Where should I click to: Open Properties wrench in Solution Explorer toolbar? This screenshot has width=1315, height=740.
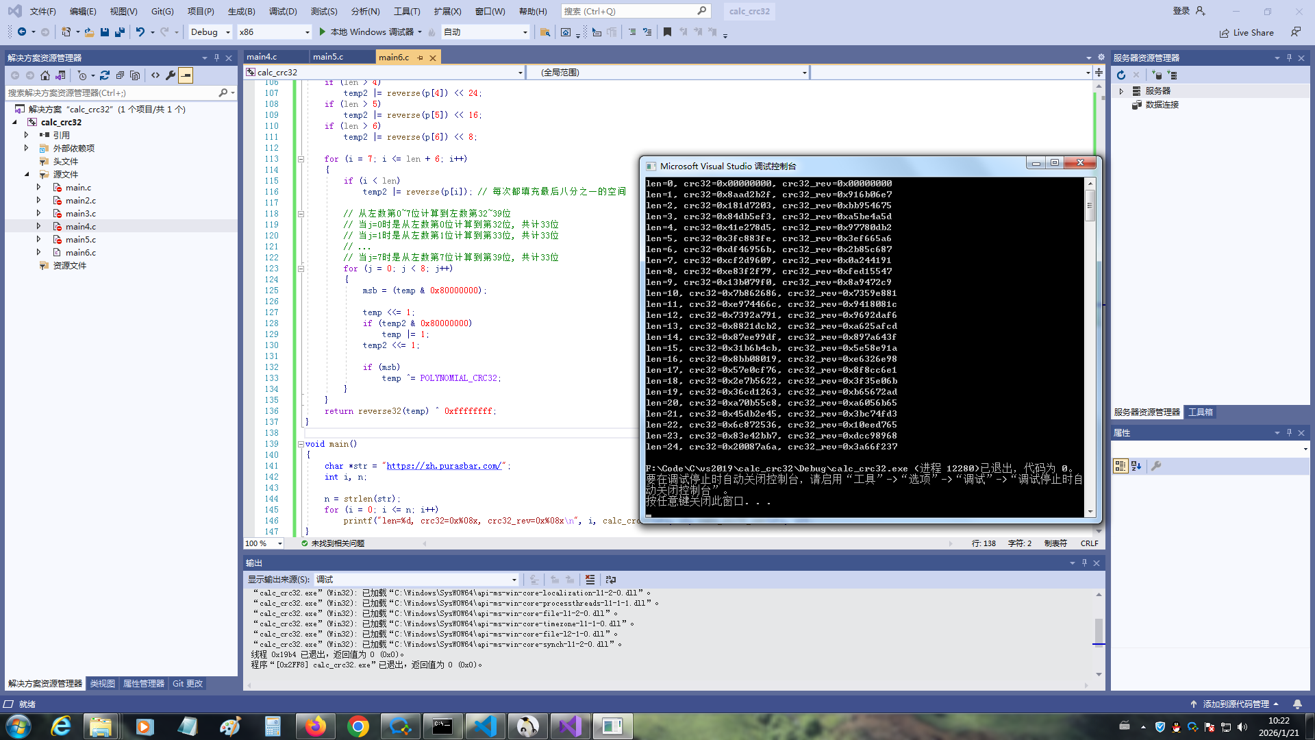click(171, 75)
